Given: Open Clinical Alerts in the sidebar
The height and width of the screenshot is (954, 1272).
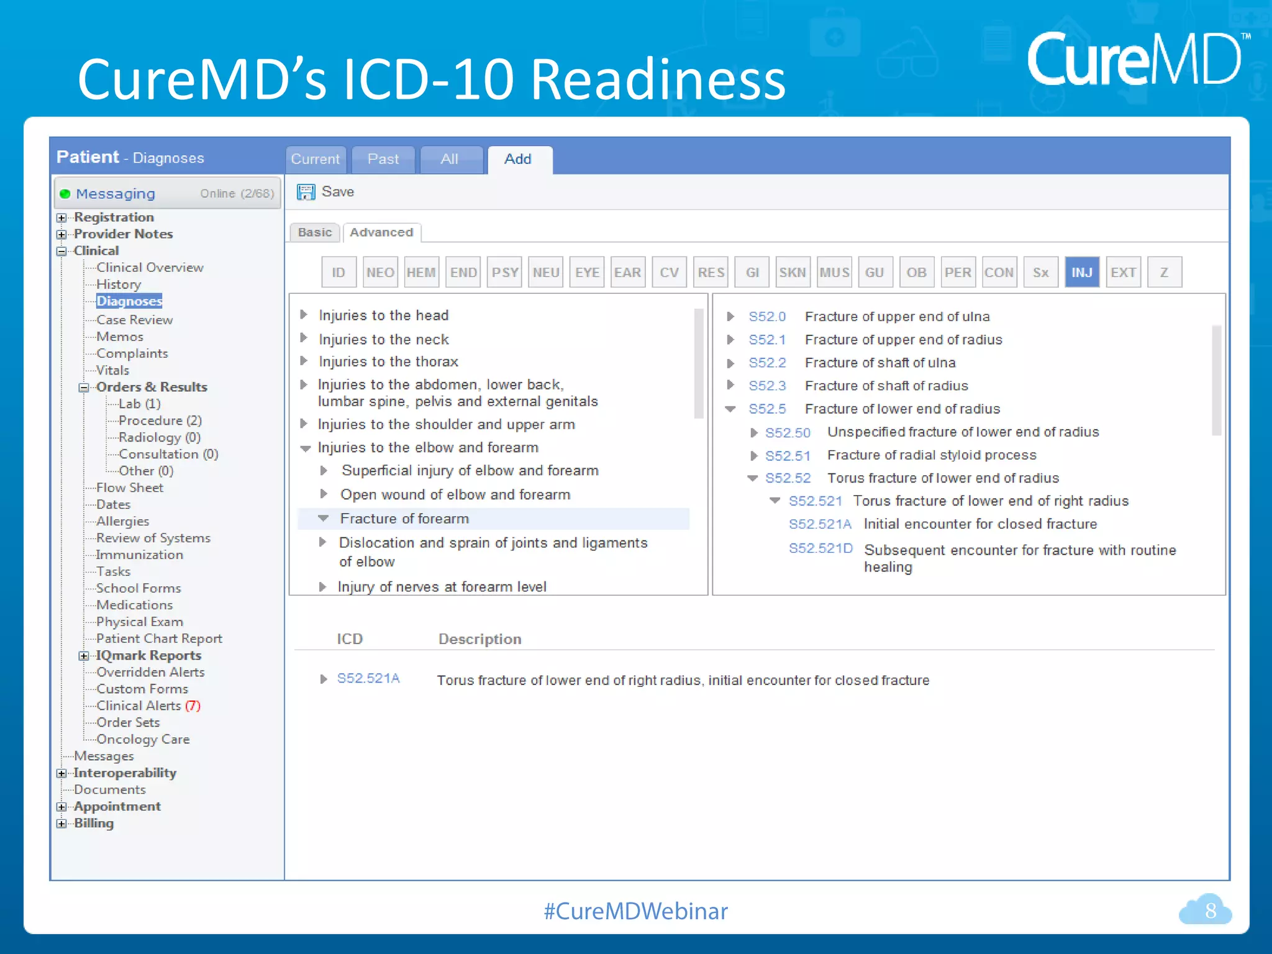Looking at the screenshot, I should coord(139,706).
